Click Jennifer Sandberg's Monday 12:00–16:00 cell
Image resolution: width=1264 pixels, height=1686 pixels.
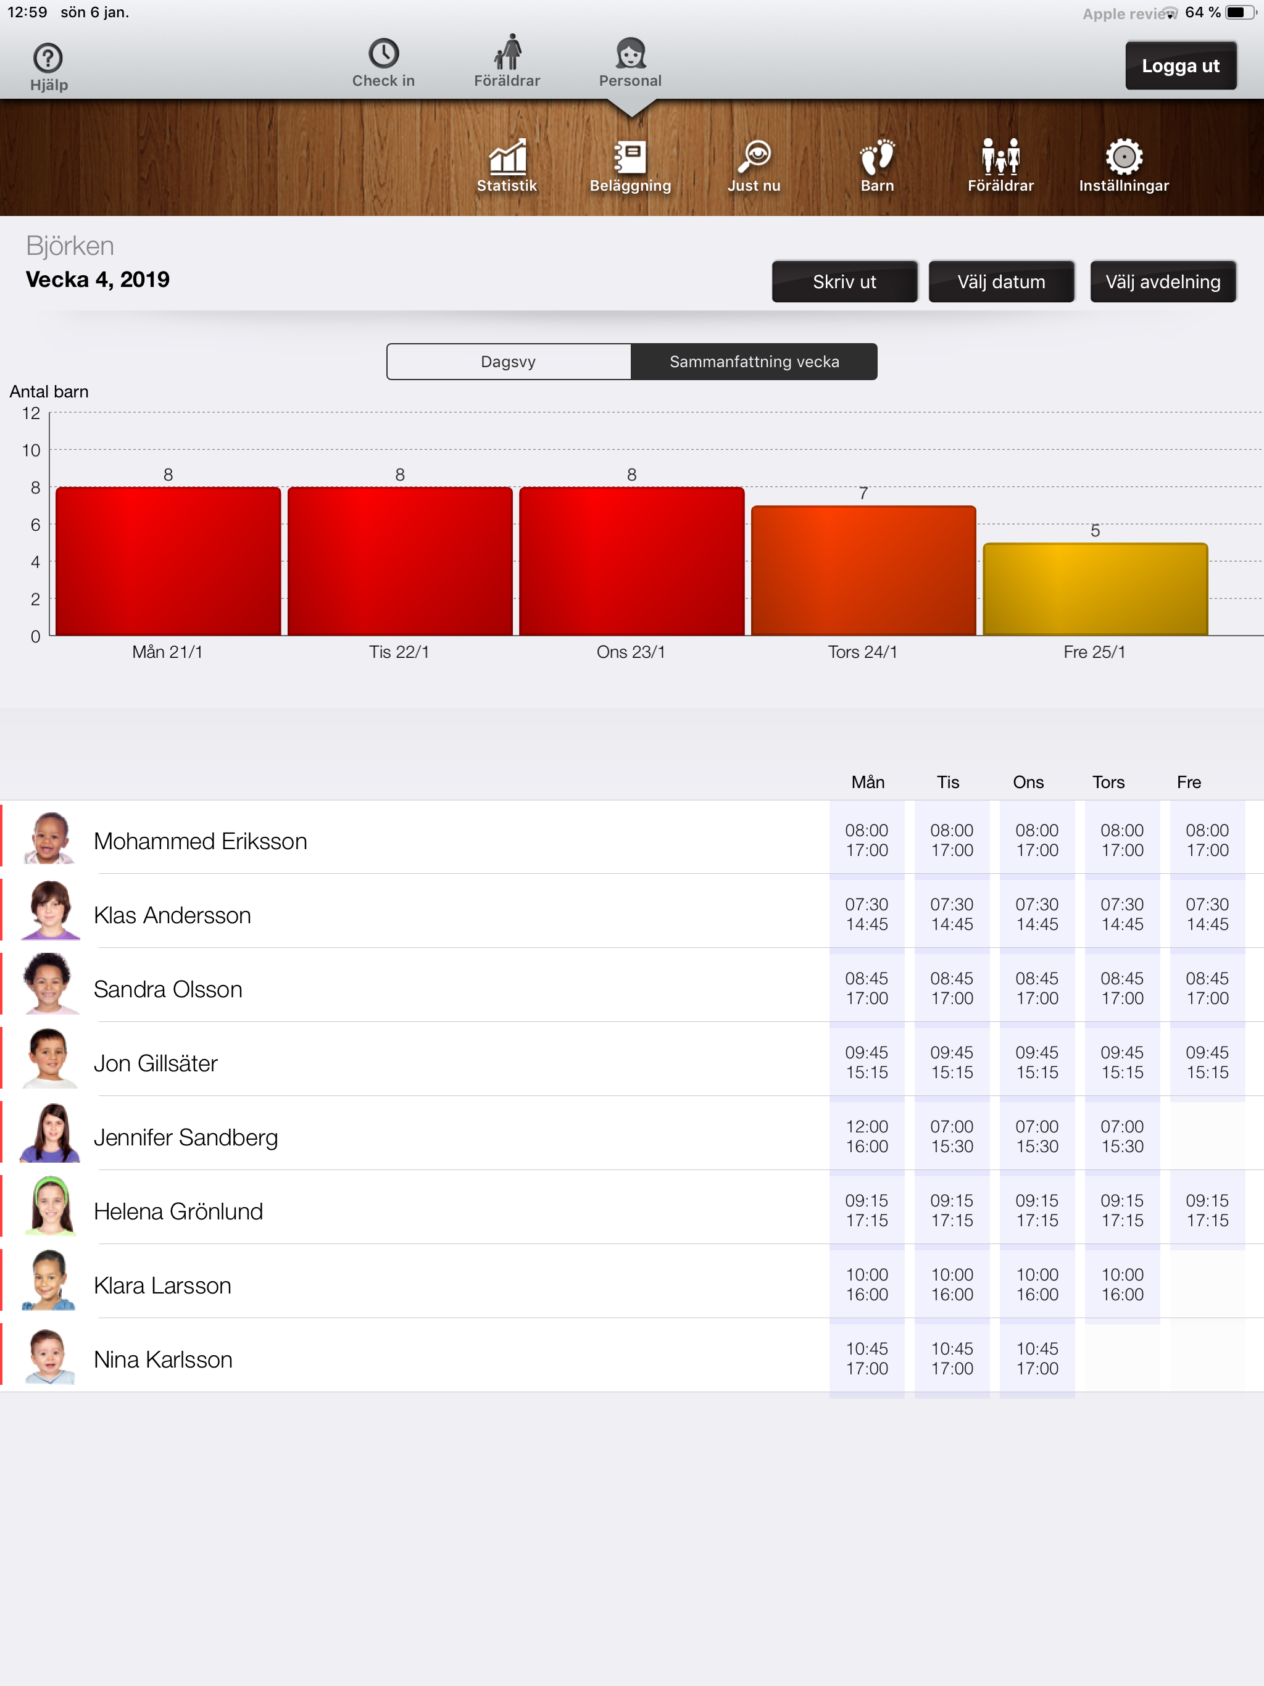tap(867, 1137)
